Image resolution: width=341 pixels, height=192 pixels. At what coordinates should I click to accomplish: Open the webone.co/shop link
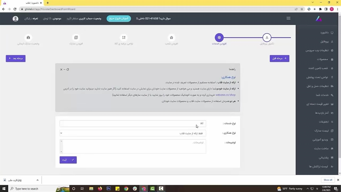point(225,95)
